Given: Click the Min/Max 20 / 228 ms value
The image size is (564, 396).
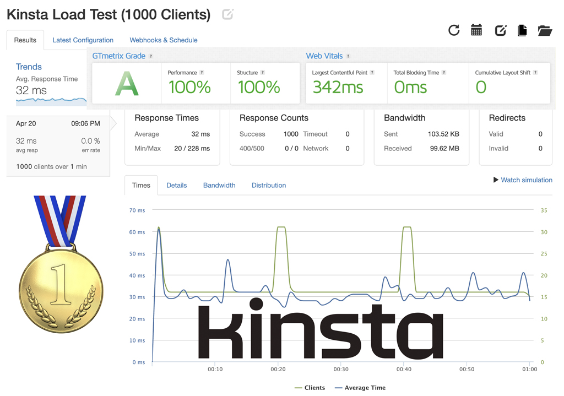Looking at the screenshot, I should tap(192, 148).
